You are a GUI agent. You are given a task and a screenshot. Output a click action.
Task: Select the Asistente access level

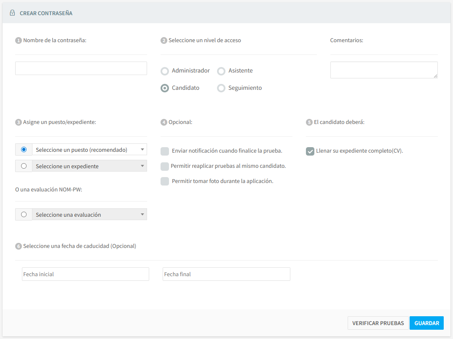pyautogui.click(x=221, y=71)
